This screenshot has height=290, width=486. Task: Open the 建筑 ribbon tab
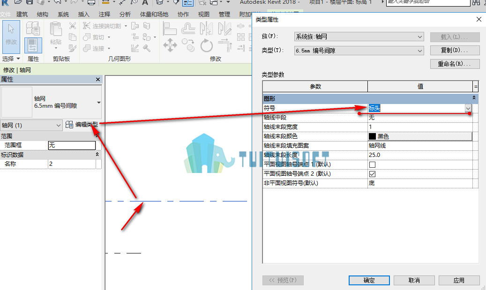point(22,14)
